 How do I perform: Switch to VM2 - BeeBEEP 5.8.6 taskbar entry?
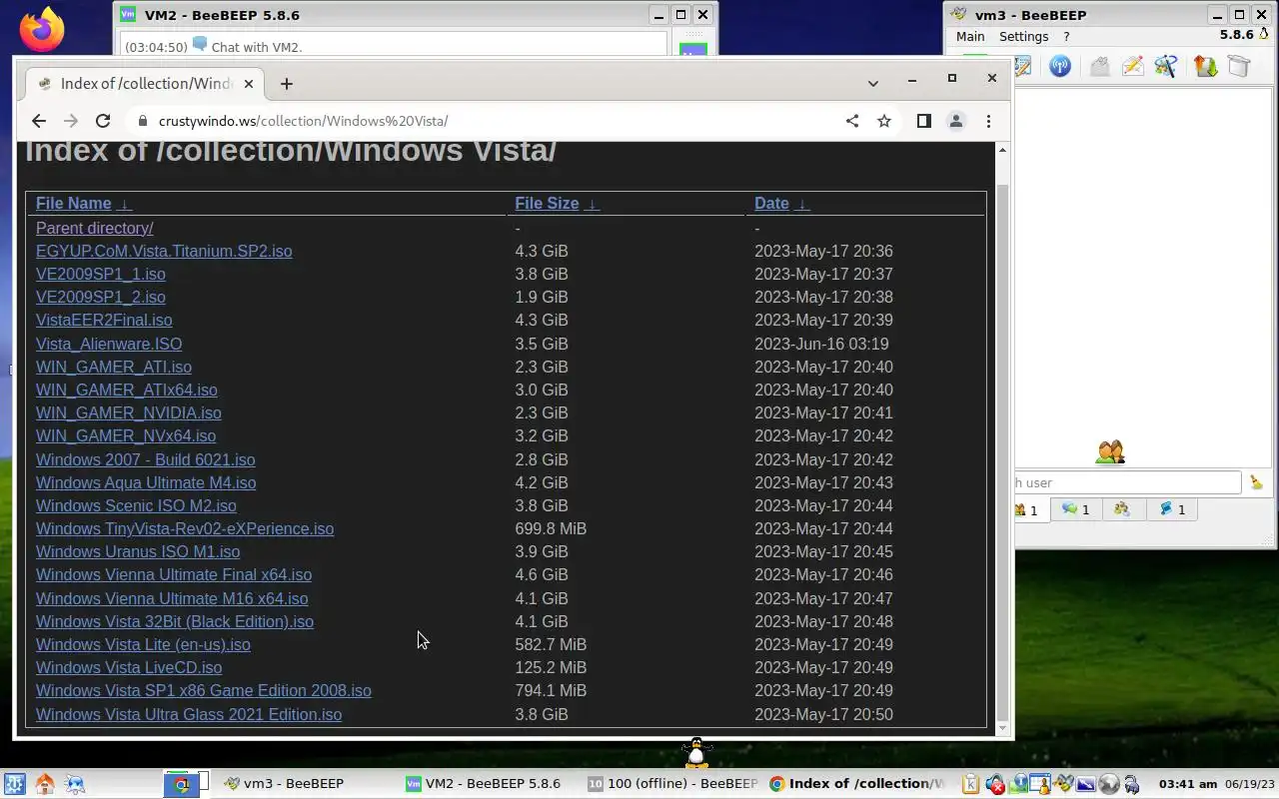click(x=484, y=784)
